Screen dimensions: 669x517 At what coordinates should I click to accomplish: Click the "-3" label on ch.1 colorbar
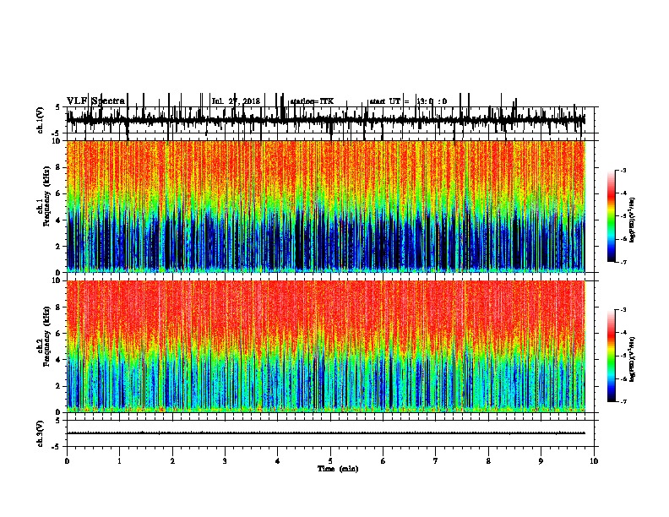pyautogui.click(x=623, y=170)
